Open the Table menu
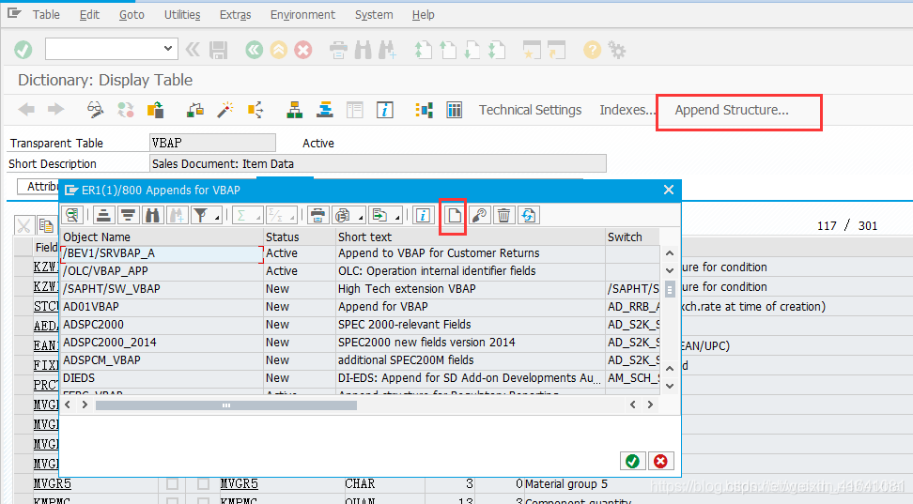 [46, 15]
